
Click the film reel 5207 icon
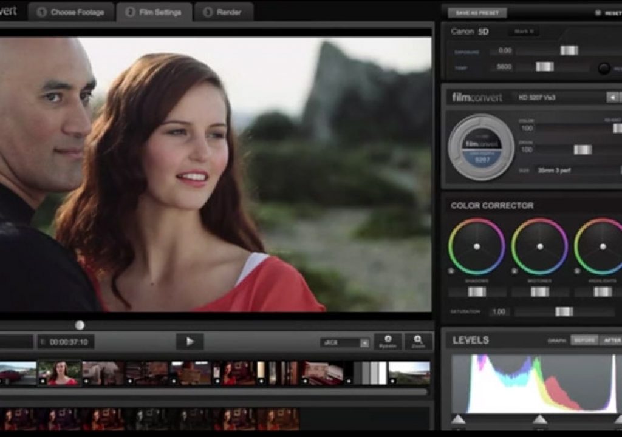482,147
